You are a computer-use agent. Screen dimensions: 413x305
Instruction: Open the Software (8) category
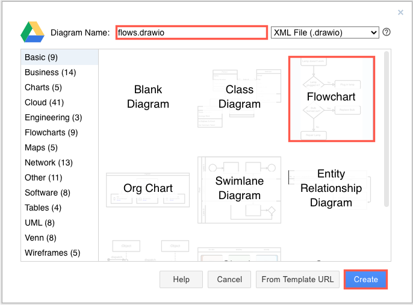(60, 193)
